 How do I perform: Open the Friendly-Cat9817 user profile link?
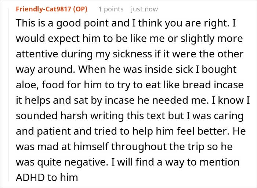pos(45,9)
